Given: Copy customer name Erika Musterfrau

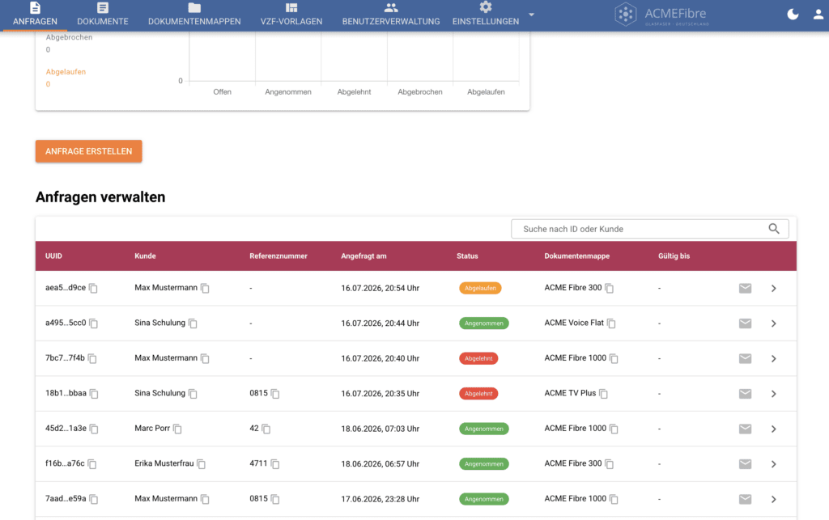Looking at the screenshot, I should pos(201,464).
